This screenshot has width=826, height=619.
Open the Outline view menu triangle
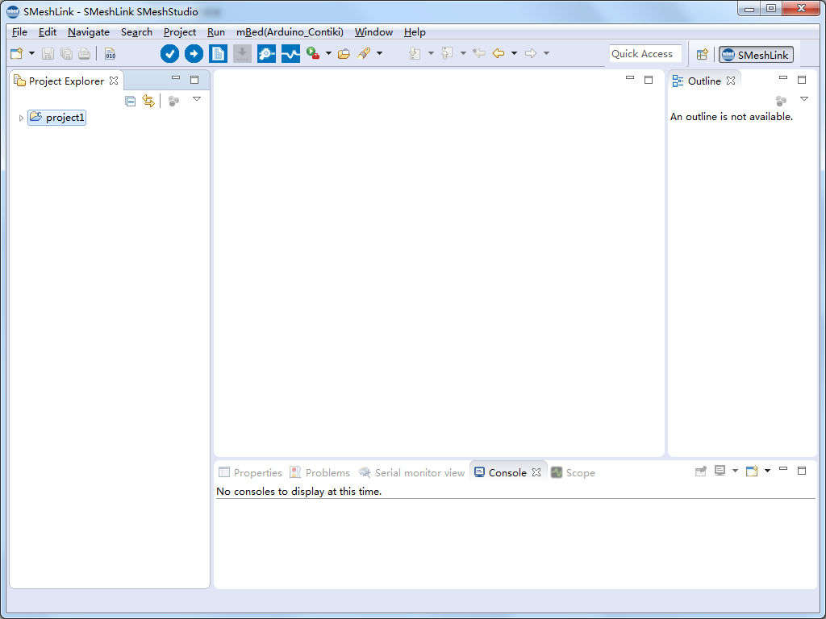pos(804,99)
